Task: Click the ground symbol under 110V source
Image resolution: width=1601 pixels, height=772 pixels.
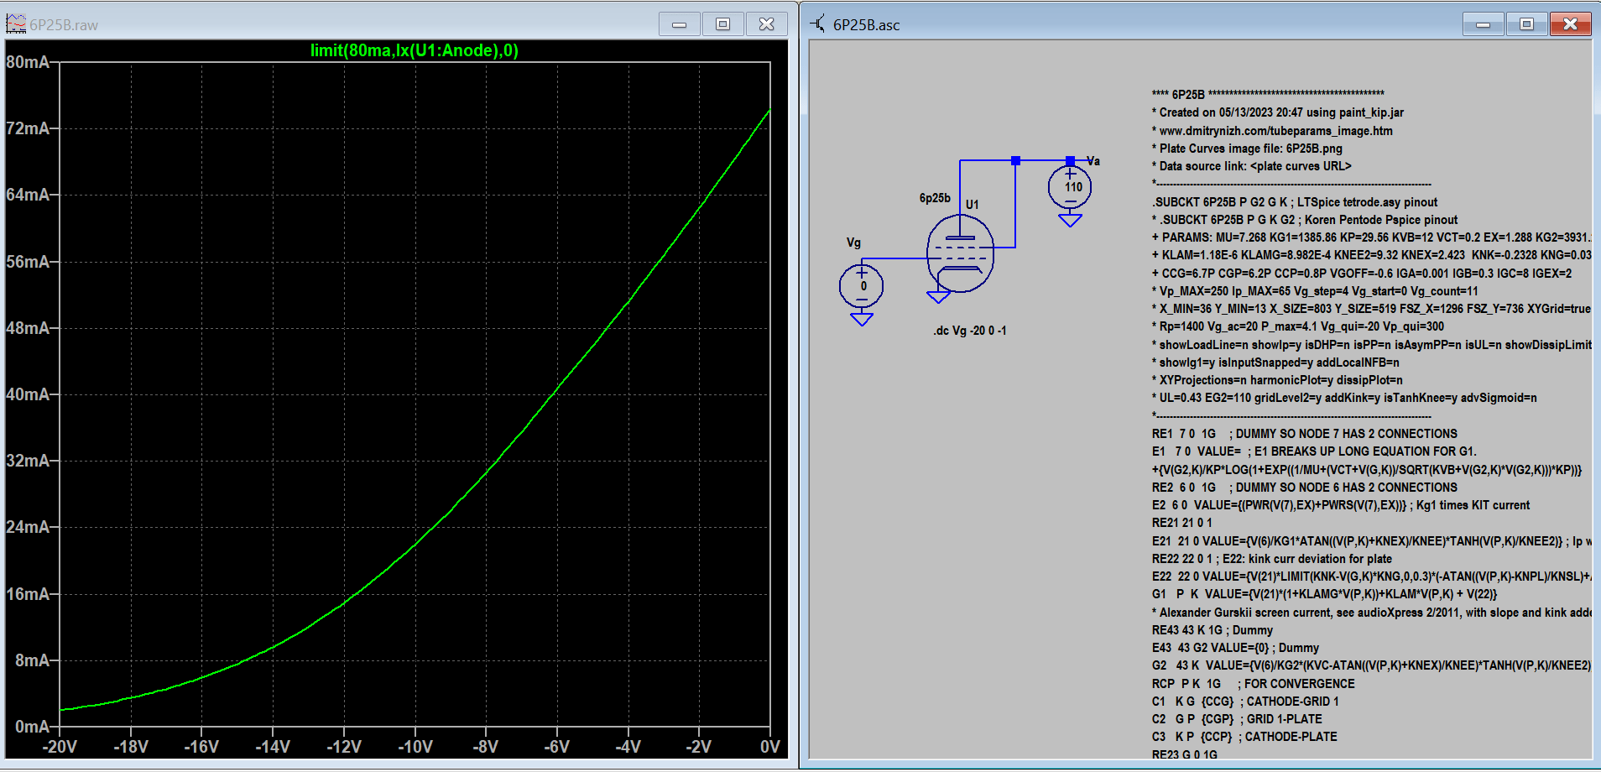Action: [1071, 220]
